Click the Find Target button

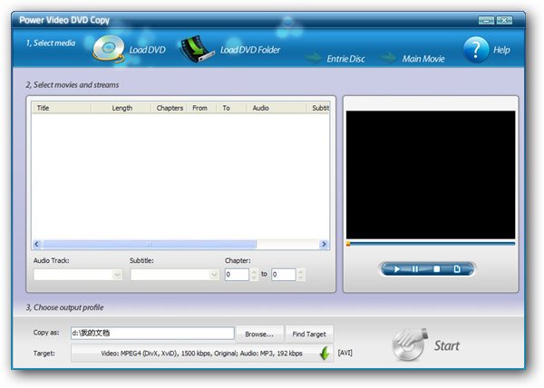(309, 334)
